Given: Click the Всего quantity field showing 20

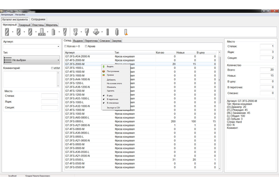Looking at the screenshot, I should (x=267, y=70).
